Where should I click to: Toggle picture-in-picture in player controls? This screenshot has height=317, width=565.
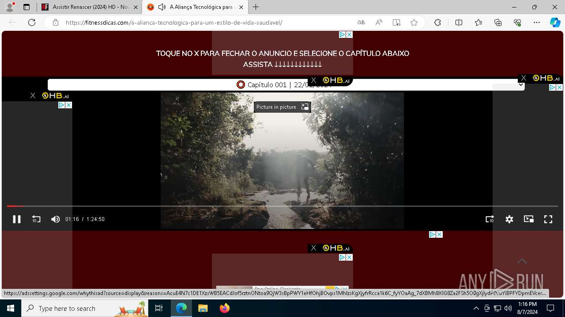coord(529,219)
